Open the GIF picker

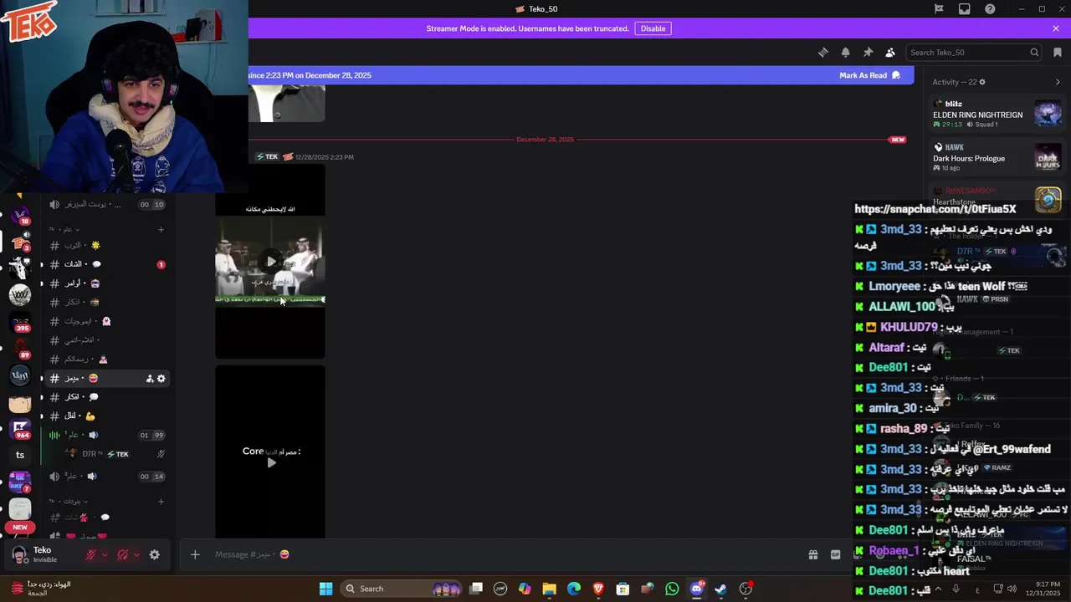pyautogui.click(x=835, y=554)
